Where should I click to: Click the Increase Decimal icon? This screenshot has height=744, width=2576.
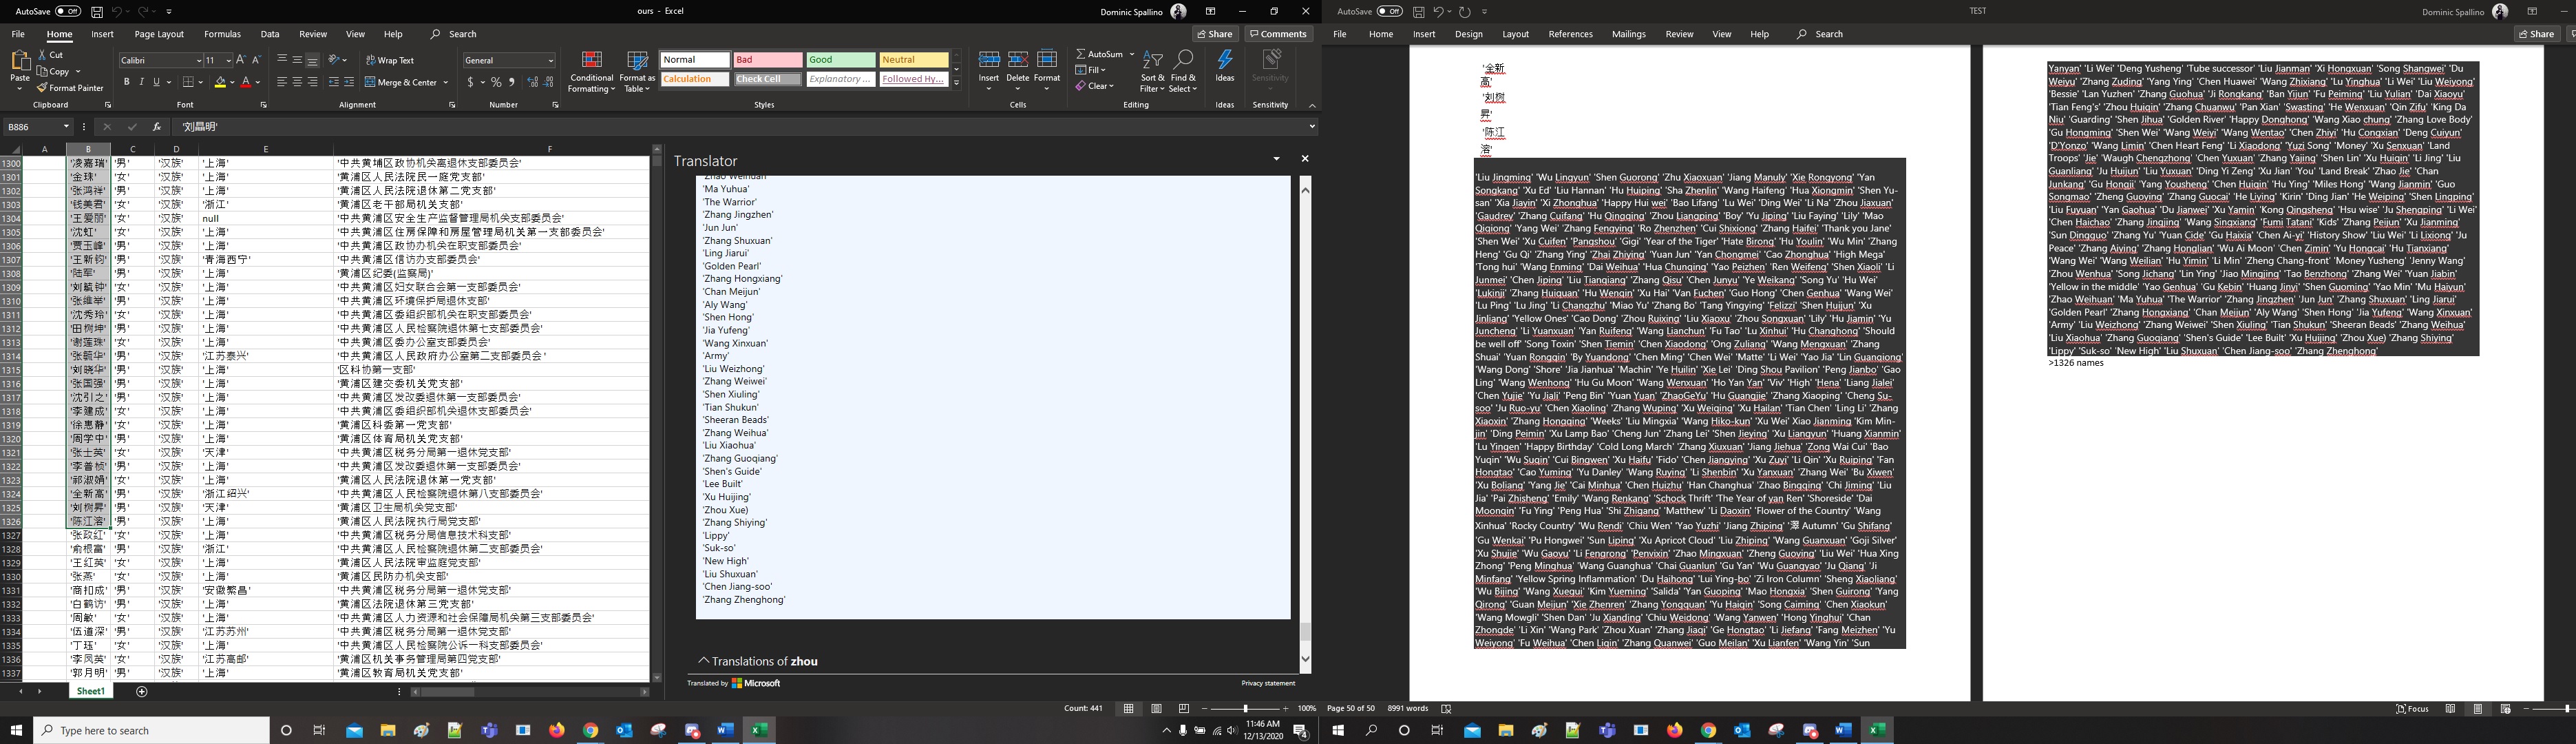(x=532, y=82)
